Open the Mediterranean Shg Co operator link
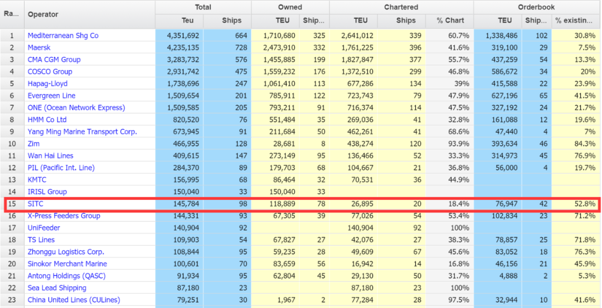Image resolution: width=602 pixels, height=308 pixels. (x=63, y=36)
